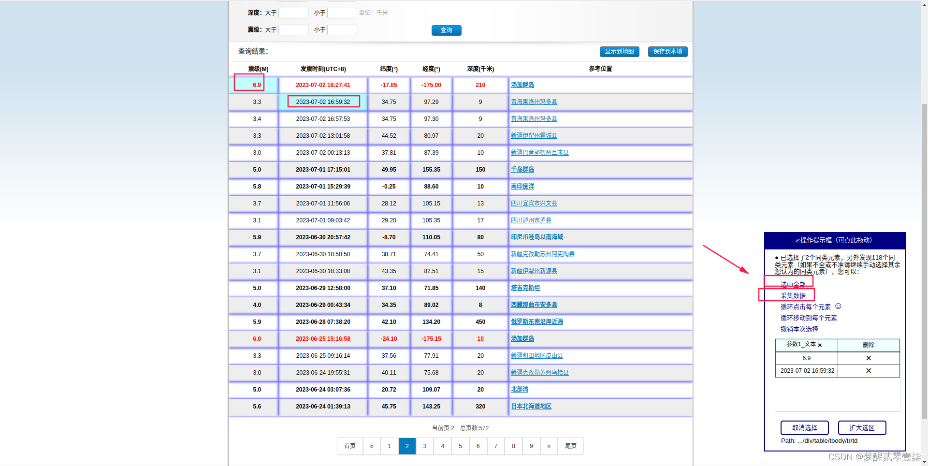
Task: Open page 8 in pagination
Action: tap(513, 446)
